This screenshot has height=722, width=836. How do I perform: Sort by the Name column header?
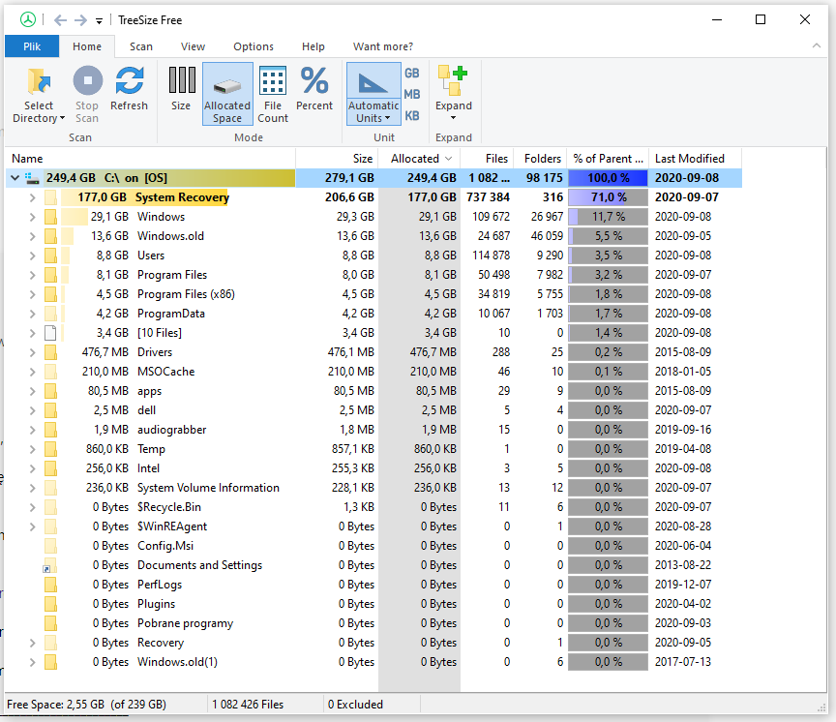point(151,159)
